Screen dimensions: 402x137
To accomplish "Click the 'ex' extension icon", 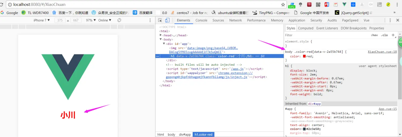I will 371,5.
